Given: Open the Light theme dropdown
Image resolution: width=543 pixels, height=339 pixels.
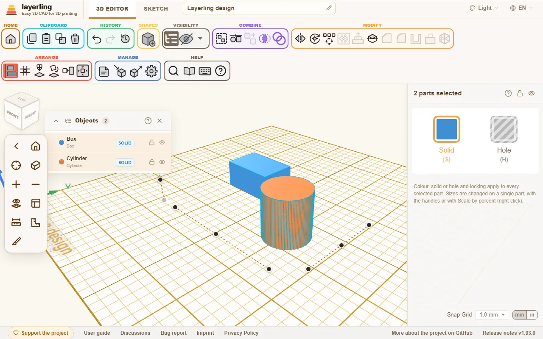Looking at the screenshot, I should (484, 8).
